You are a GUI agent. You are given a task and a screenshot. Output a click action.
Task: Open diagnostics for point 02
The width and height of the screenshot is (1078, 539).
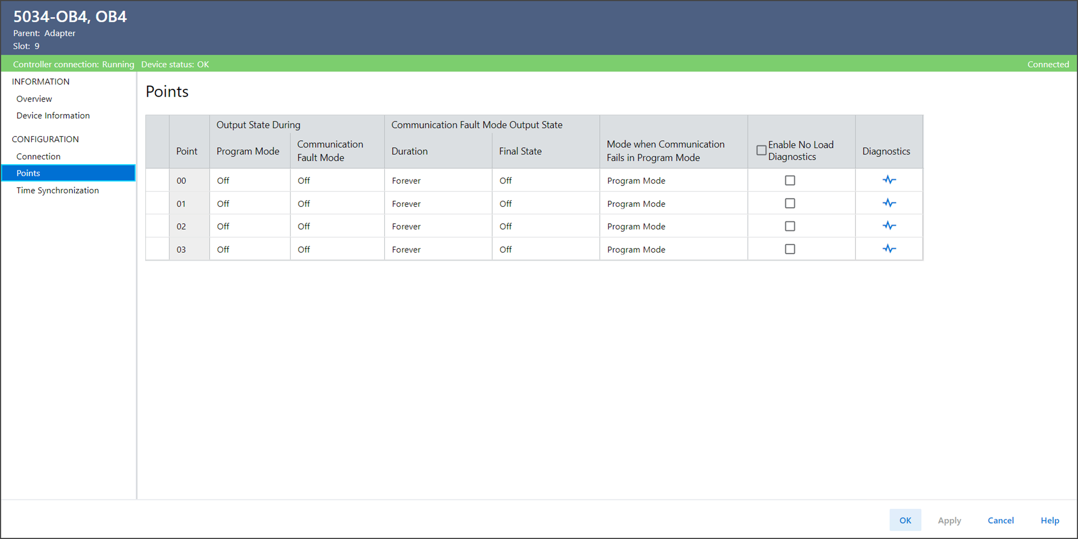pyautogui.click(x=889, y=226)
